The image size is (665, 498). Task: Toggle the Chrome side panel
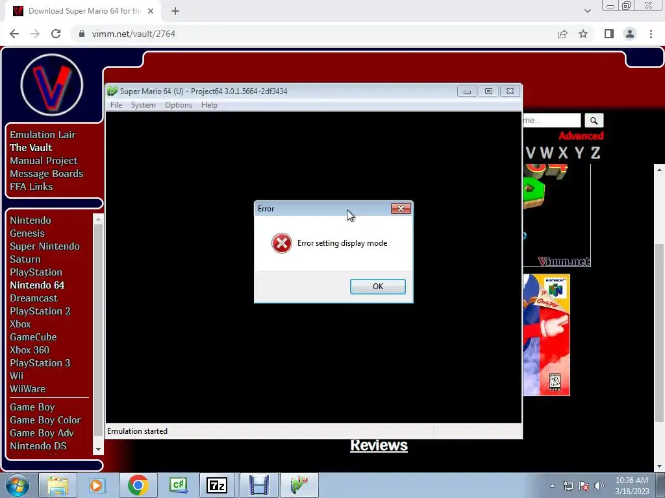click(609, 34)
